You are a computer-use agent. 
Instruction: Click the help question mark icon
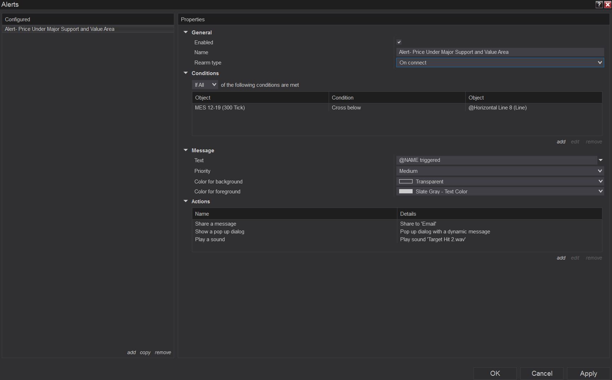click(599, 4)
